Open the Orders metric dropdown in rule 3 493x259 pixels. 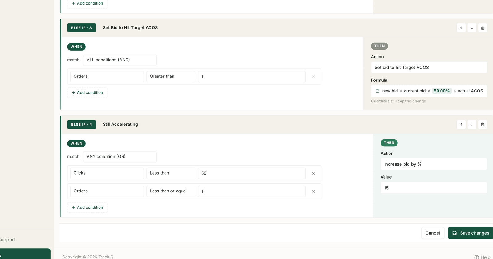pyautogui.click(x=107, y=76)
